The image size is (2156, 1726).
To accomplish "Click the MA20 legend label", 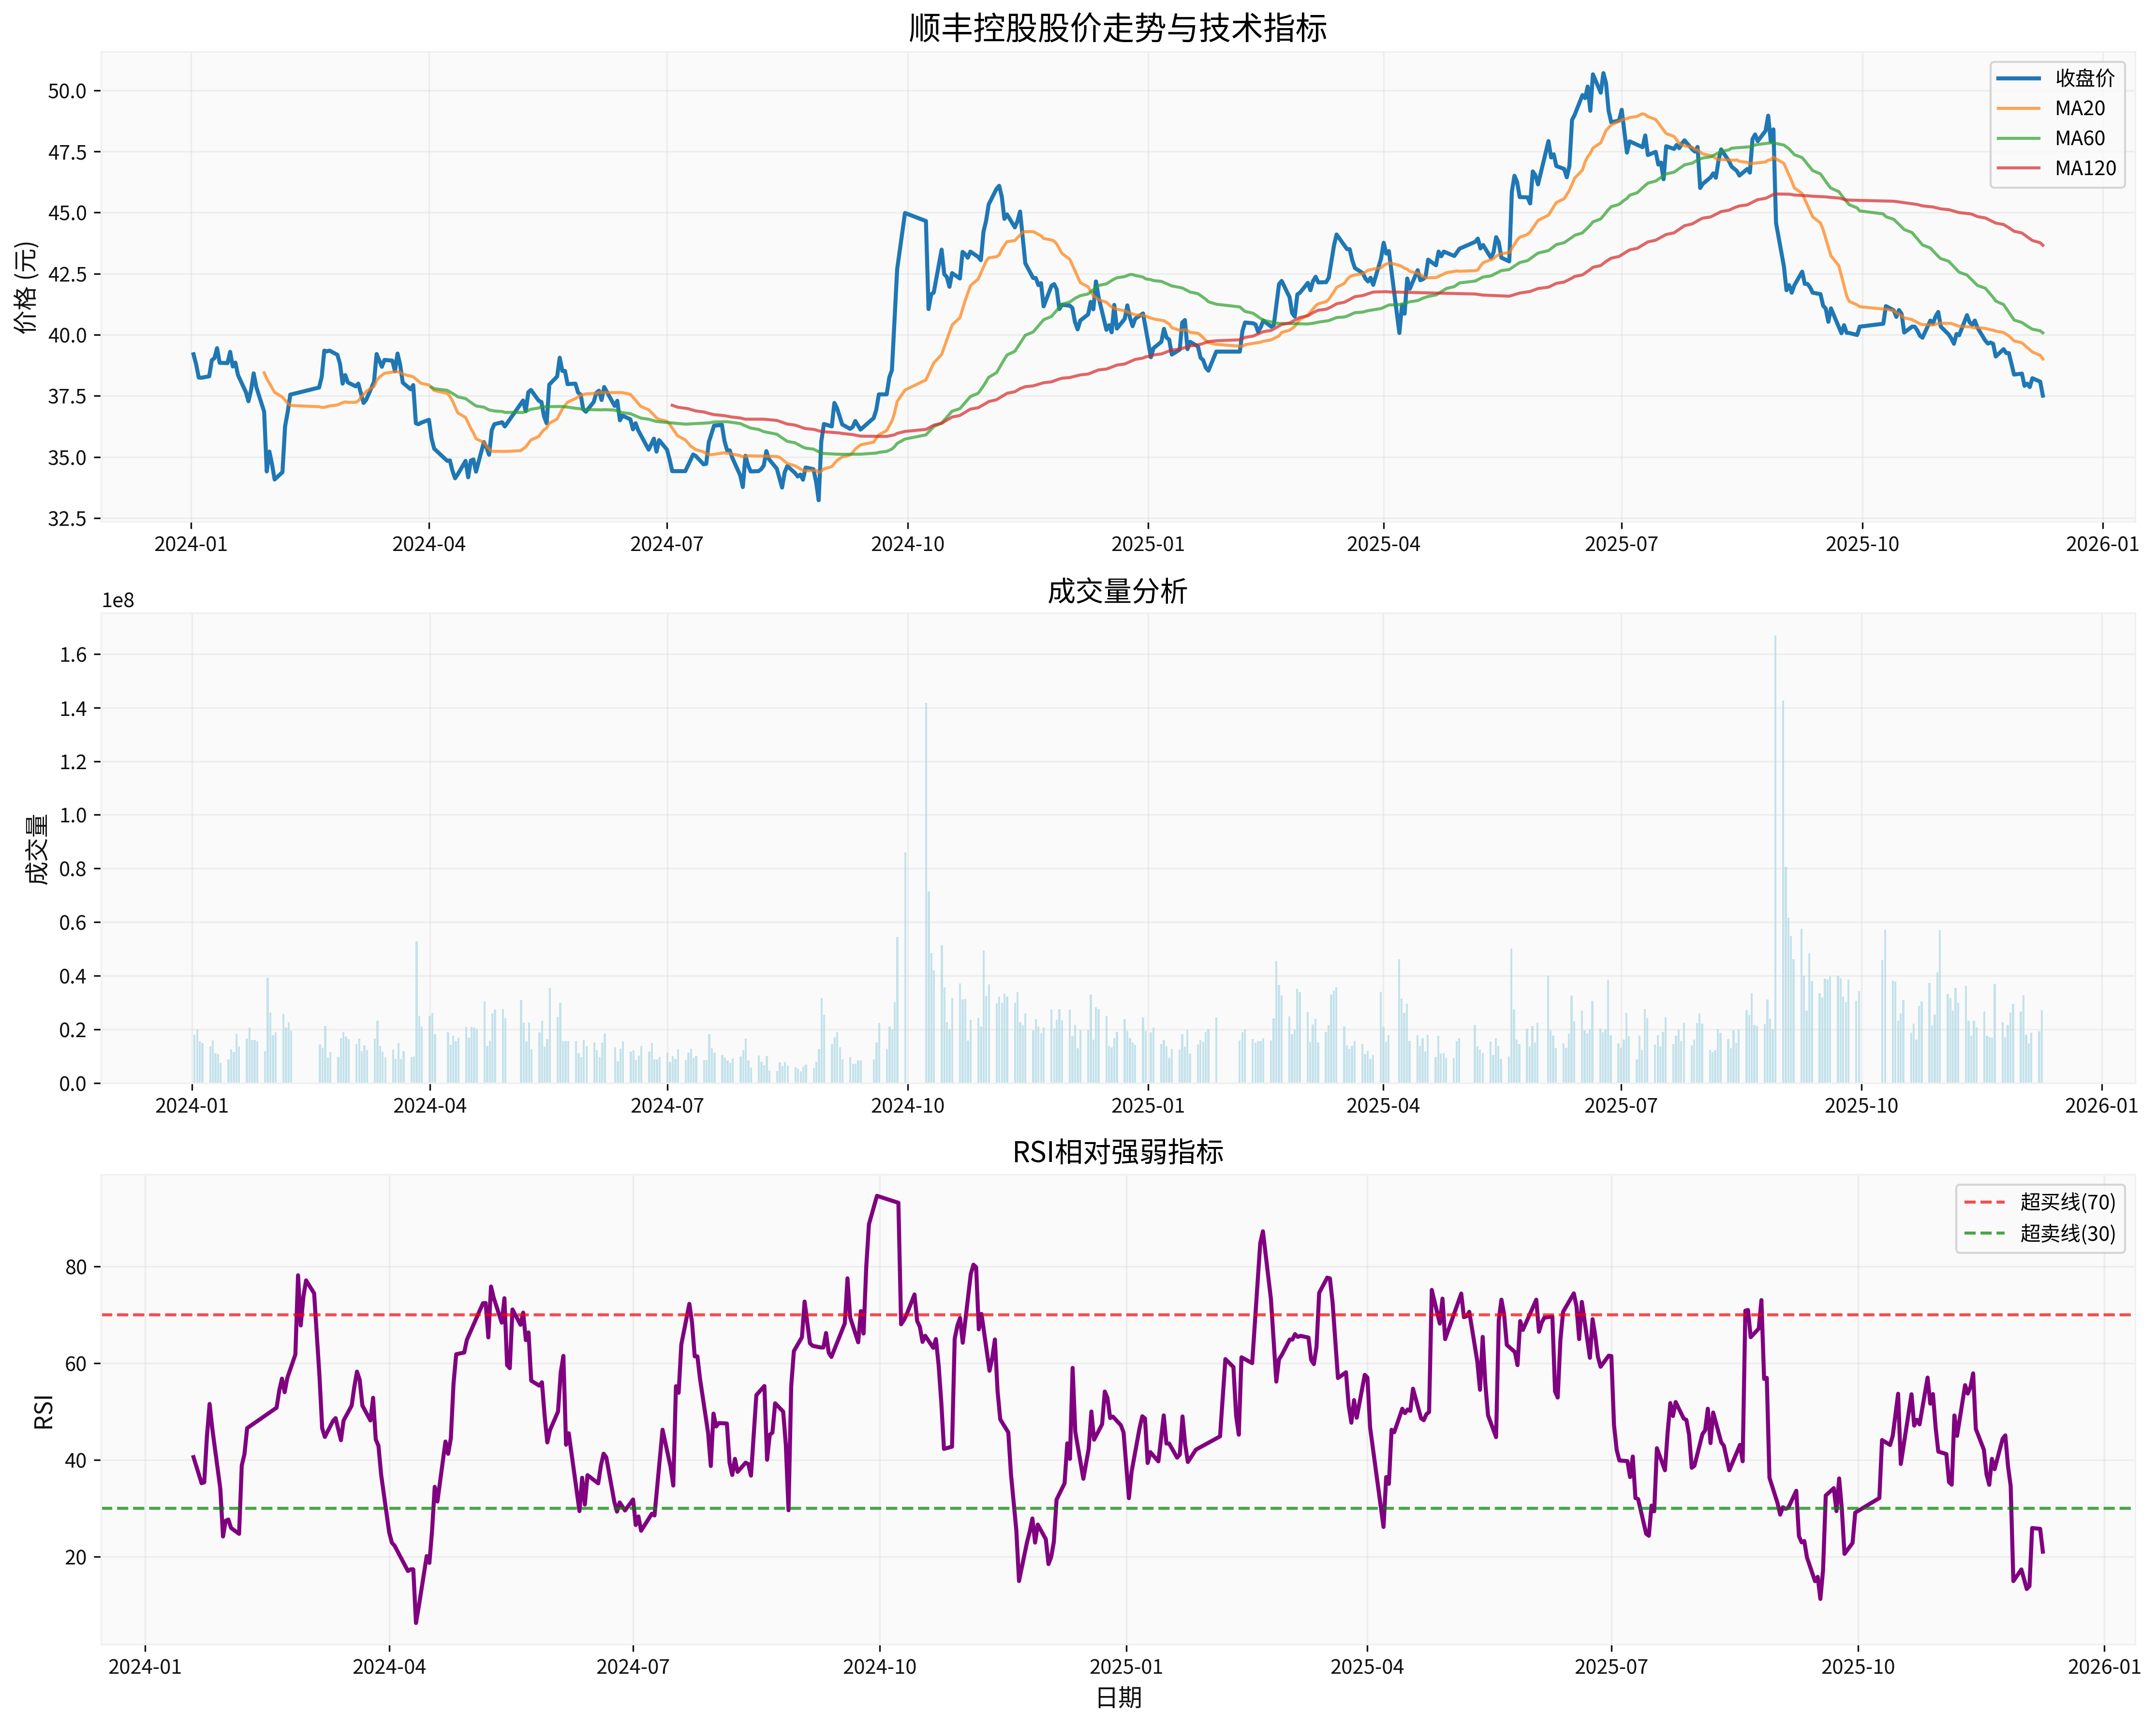I will pyautogui.click(x=2080, y=108).
